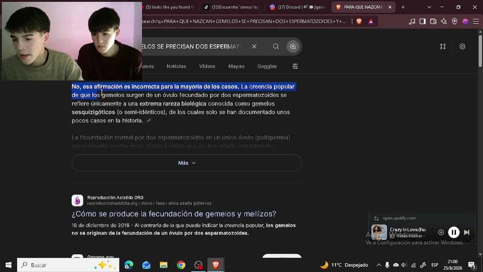
Task: Open the Outlook mail taskbar icon
Action: click(x=146, y=265)
